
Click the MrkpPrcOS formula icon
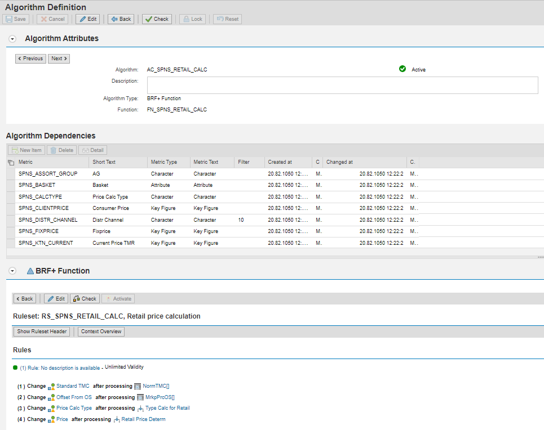pyautogui.click(x=140, y=397)
